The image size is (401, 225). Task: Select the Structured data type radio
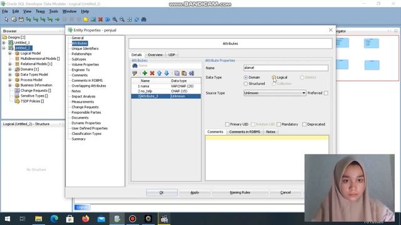click(246, 84)
